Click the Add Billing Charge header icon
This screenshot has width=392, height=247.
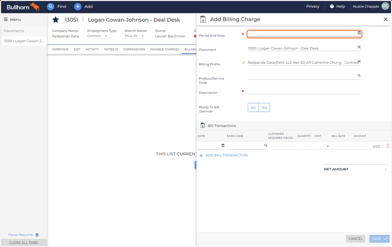tap(203, 19)
